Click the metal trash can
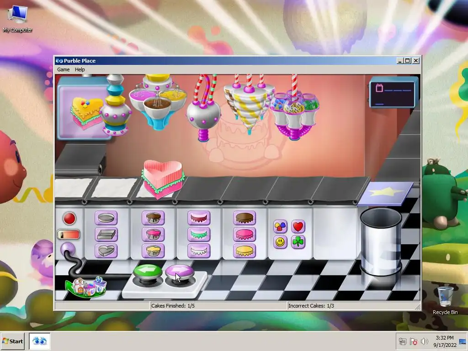This screenshot has height=351, width=468. pos(381,242)
